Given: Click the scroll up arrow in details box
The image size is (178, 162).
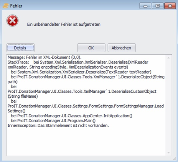Looking at the screenshot, I should 168,58.
